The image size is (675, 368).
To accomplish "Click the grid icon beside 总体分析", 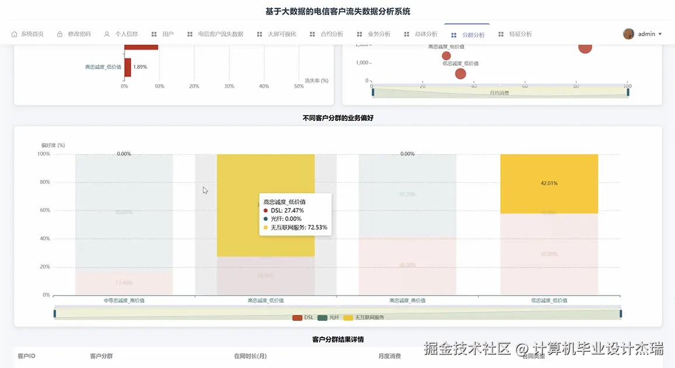I will click(x=407, y=34).
